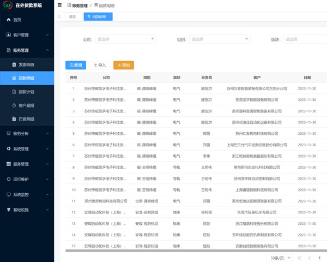Click the 回款计划 document icon
The width and height of the screenshot is (327, 262).
click(x=14, y=92)
